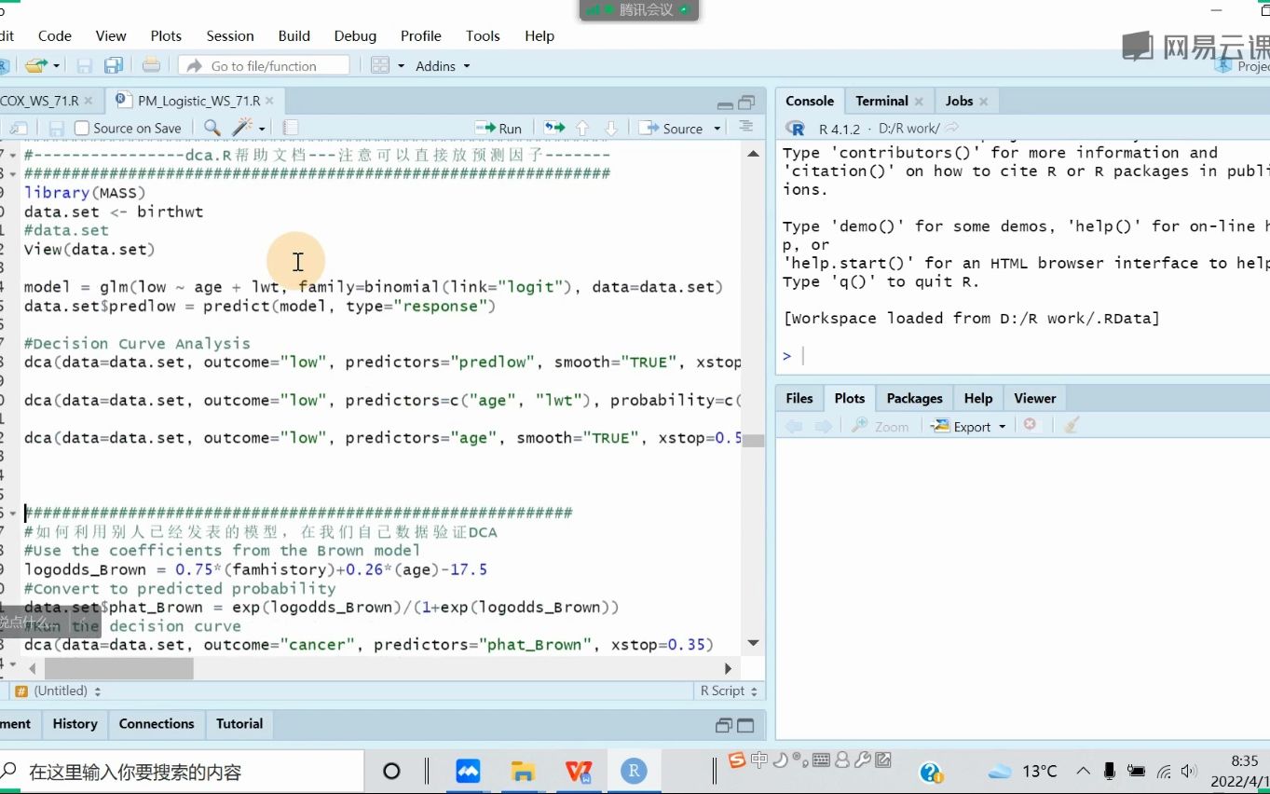Click the Compile Report notebook icon
Viewport: 1270px width, 794px height.
click(x=291, y=129)
